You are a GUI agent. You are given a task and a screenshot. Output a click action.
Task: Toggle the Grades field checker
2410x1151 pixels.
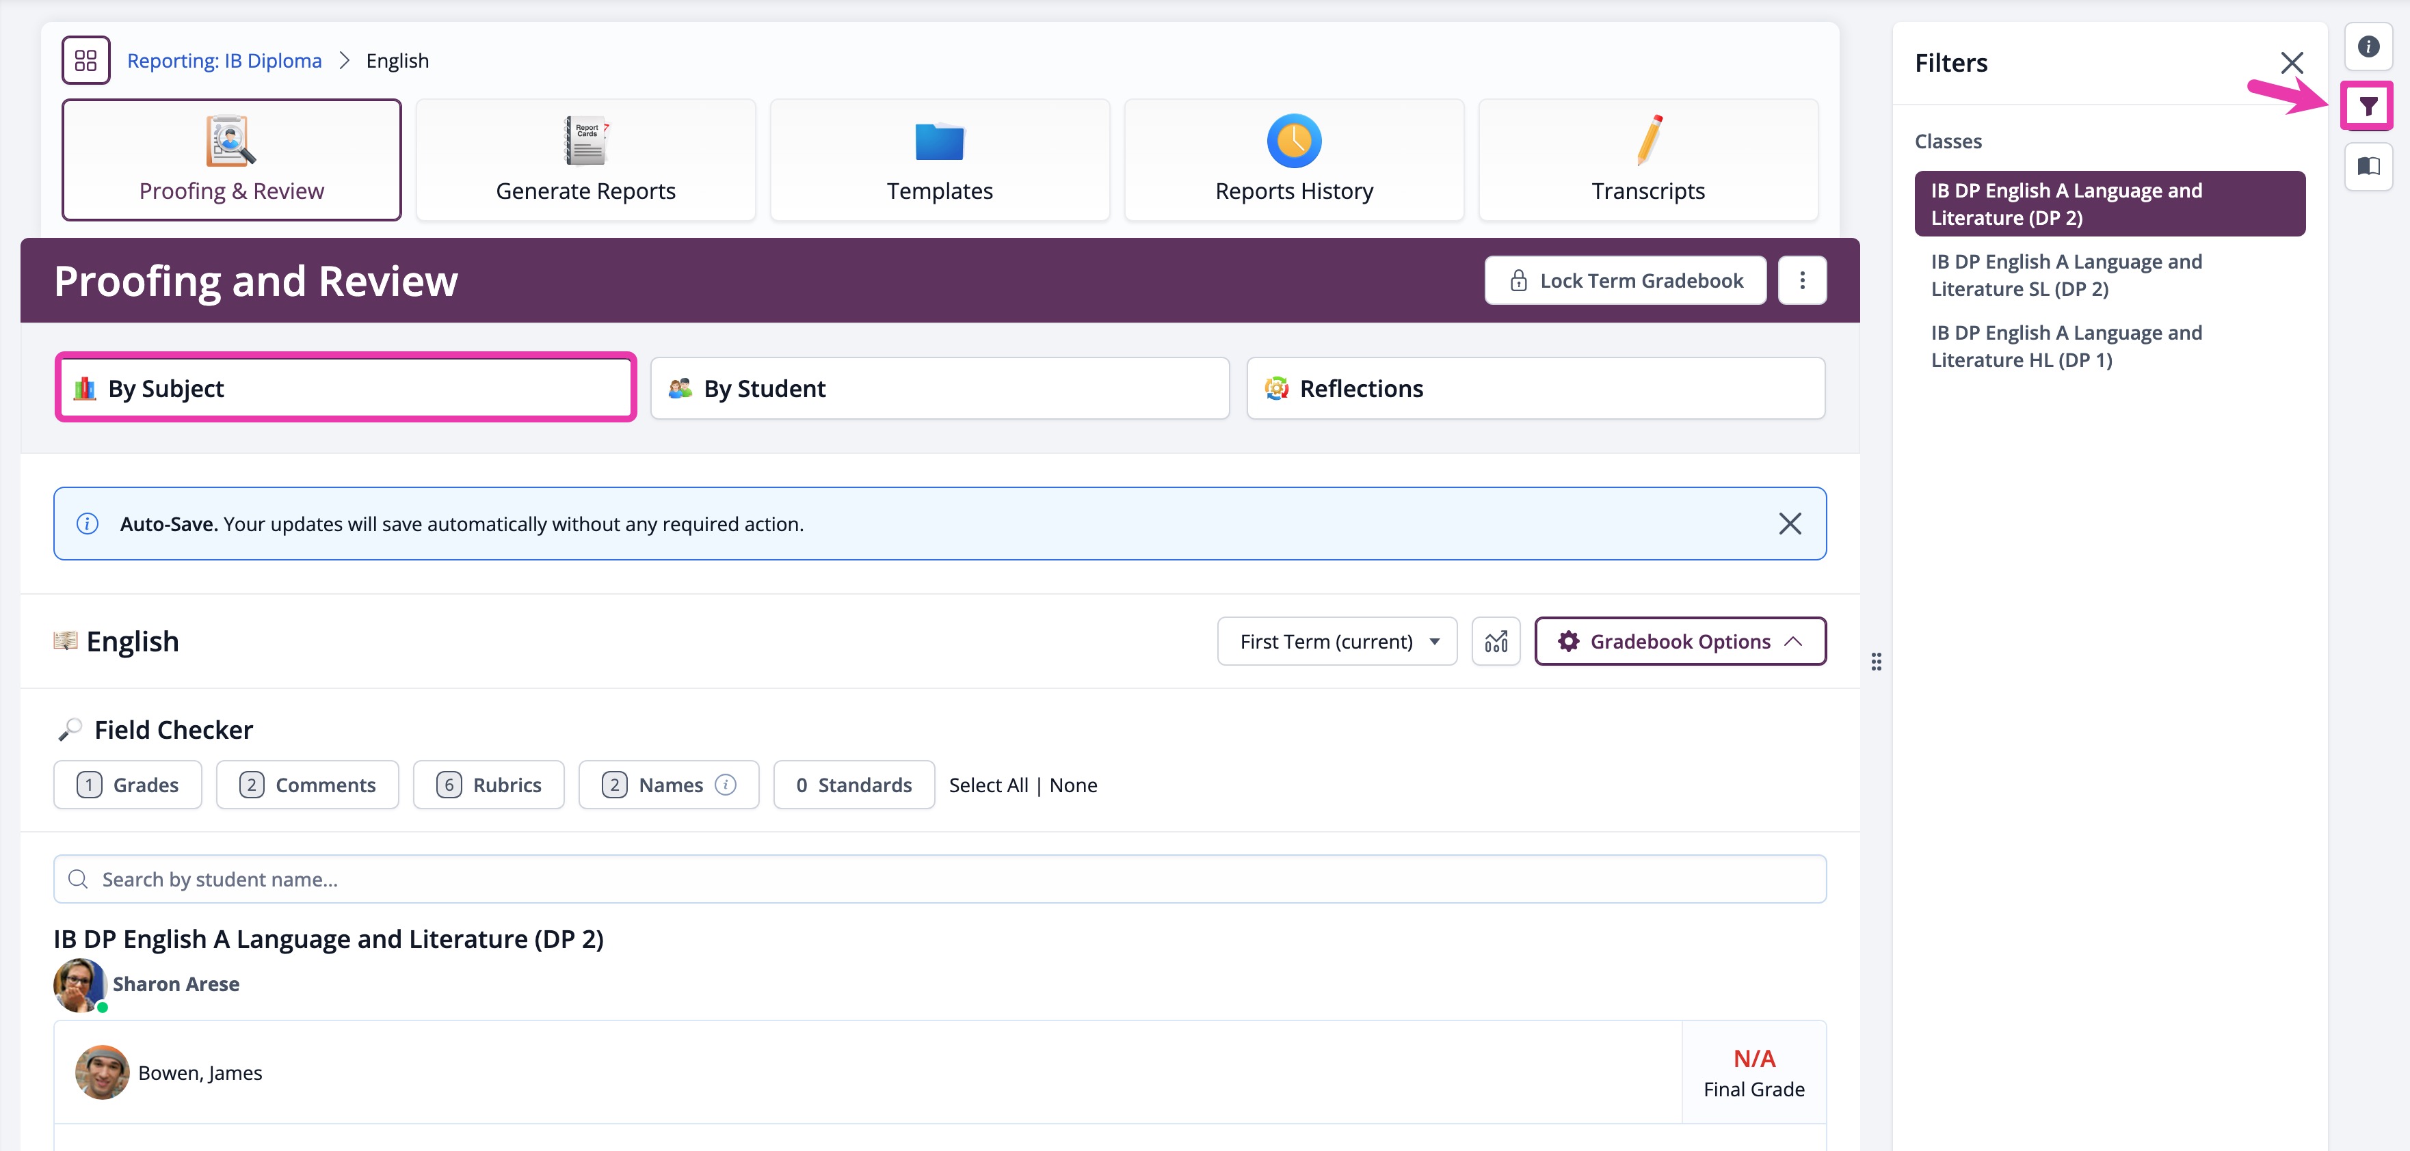coord(128,785)
